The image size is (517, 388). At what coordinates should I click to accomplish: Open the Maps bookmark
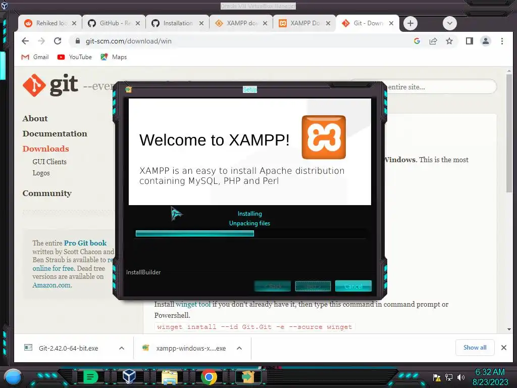pyautogui.click(x=114, y=57)
